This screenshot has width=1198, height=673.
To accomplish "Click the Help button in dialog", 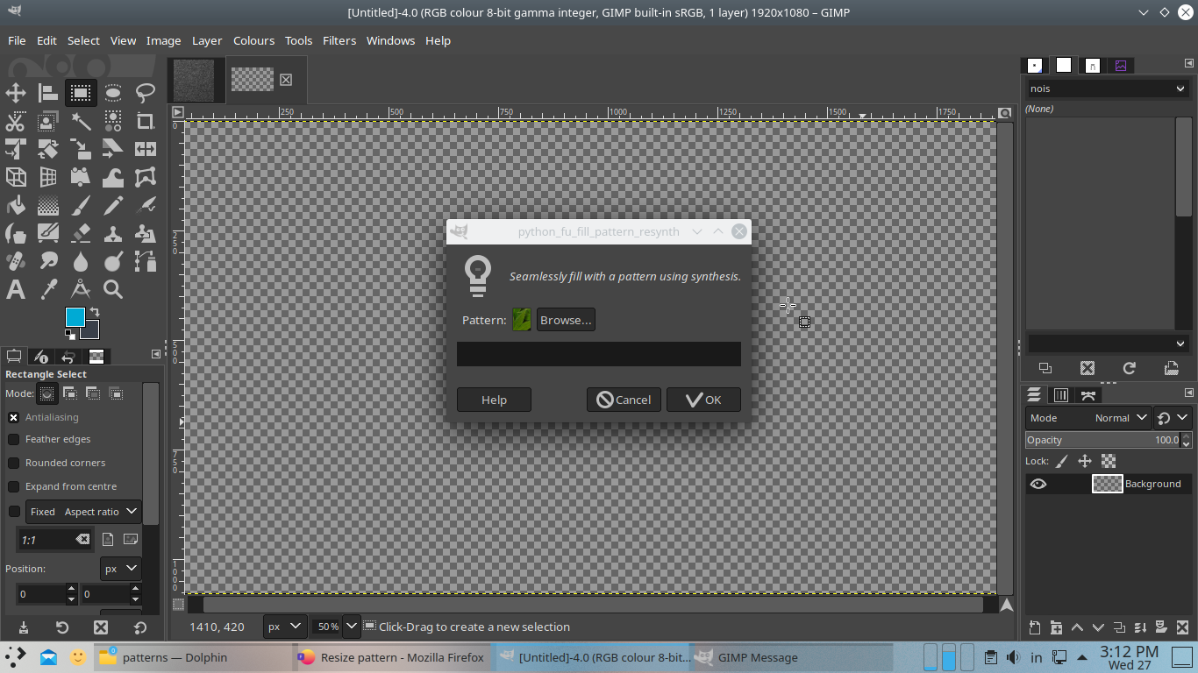I will tap(494, 400).
